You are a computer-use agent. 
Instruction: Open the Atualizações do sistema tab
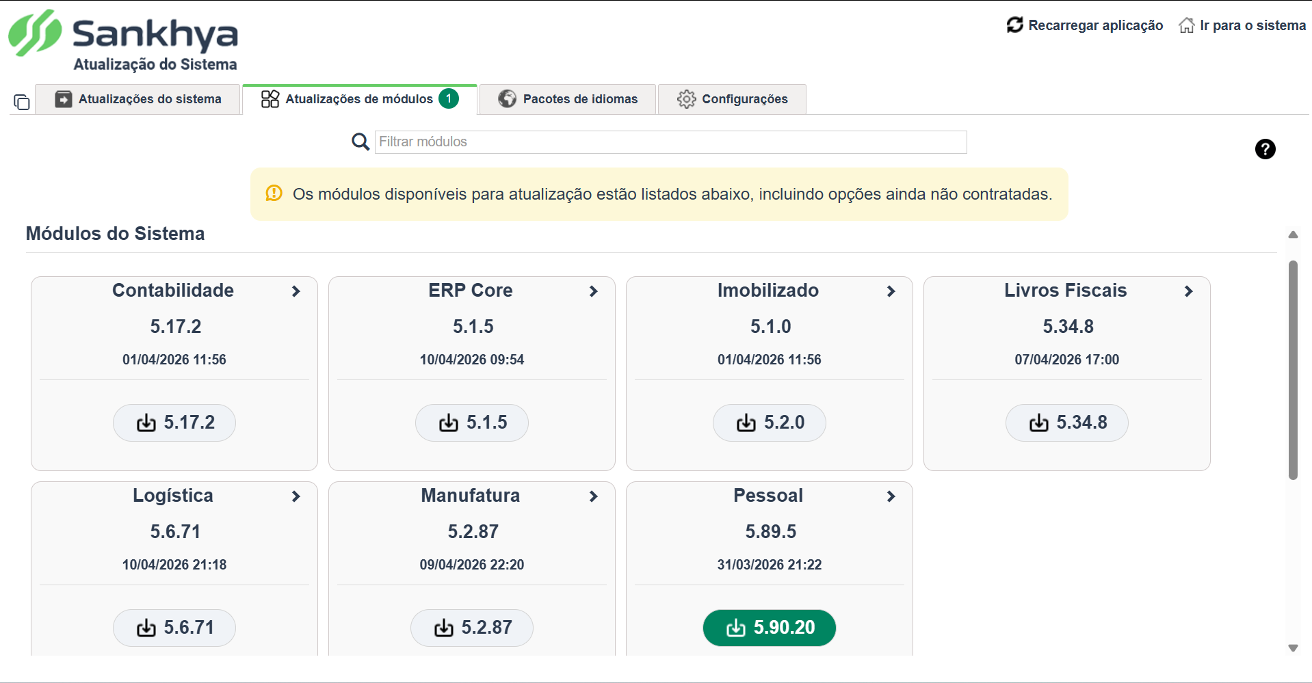point(138,99)
